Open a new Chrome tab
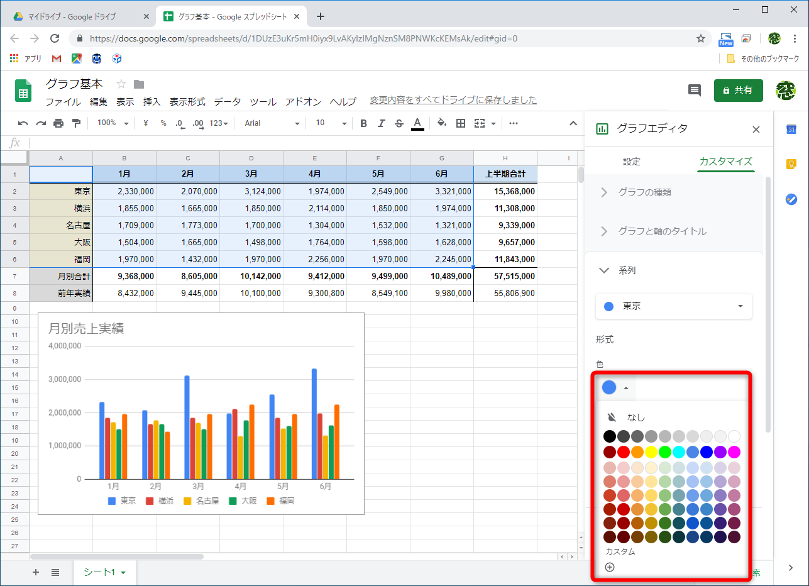This screenshot has width=809, height=586. pyautogui.click(x=321, y=16)
